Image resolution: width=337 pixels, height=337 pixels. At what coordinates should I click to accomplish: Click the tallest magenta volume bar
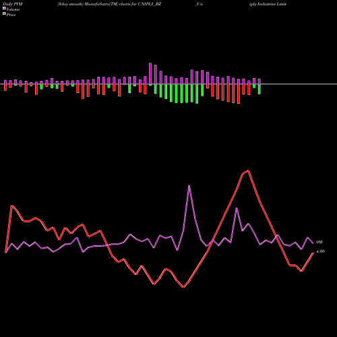tap(150, 73)
